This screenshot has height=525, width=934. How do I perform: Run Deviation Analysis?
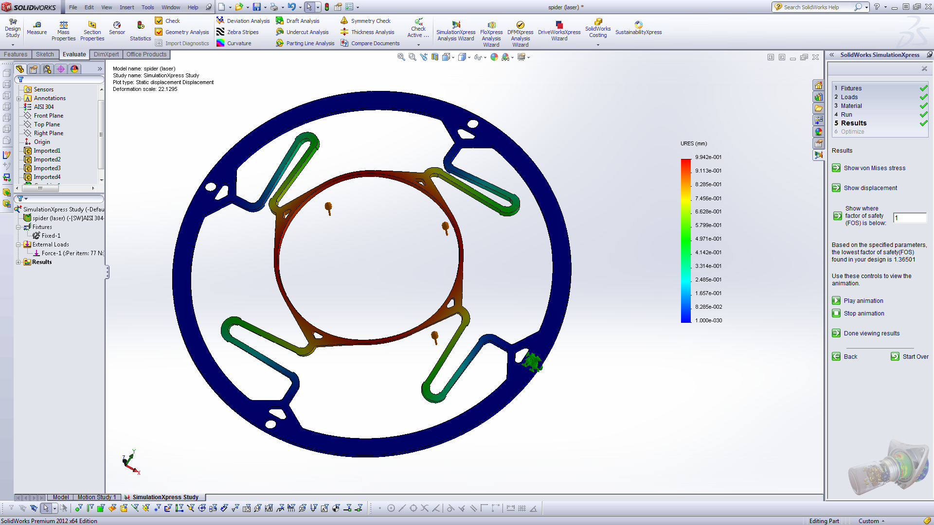pos(243,21)
